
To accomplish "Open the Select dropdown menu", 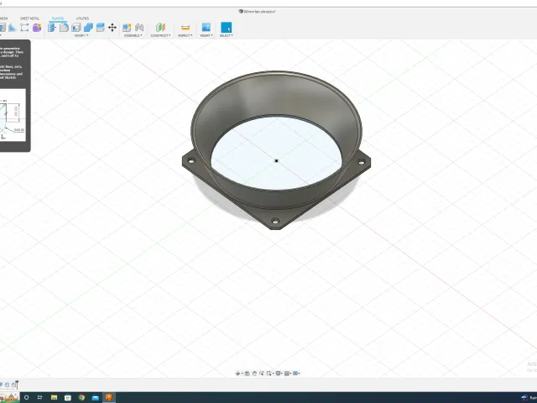I will (x=226, y=35).
